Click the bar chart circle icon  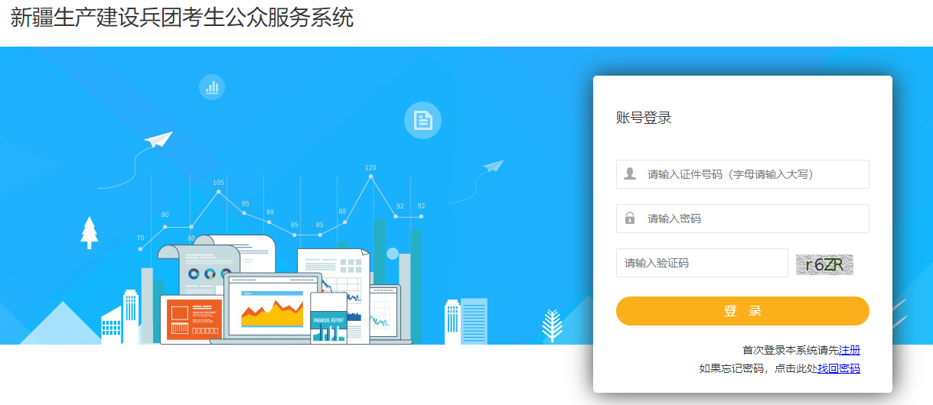click(212, 87)
